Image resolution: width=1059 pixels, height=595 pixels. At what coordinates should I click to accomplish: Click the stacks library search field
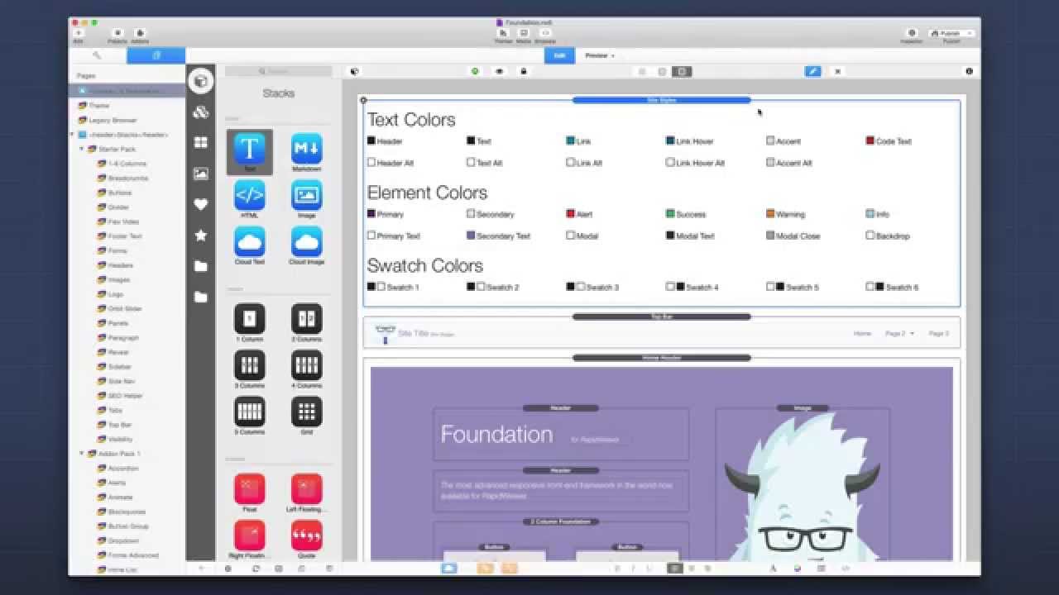pyautogui.click(x=278, y=72)
